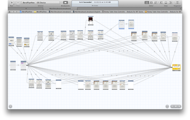Select the scene with purple bar

tap(23, 65)
